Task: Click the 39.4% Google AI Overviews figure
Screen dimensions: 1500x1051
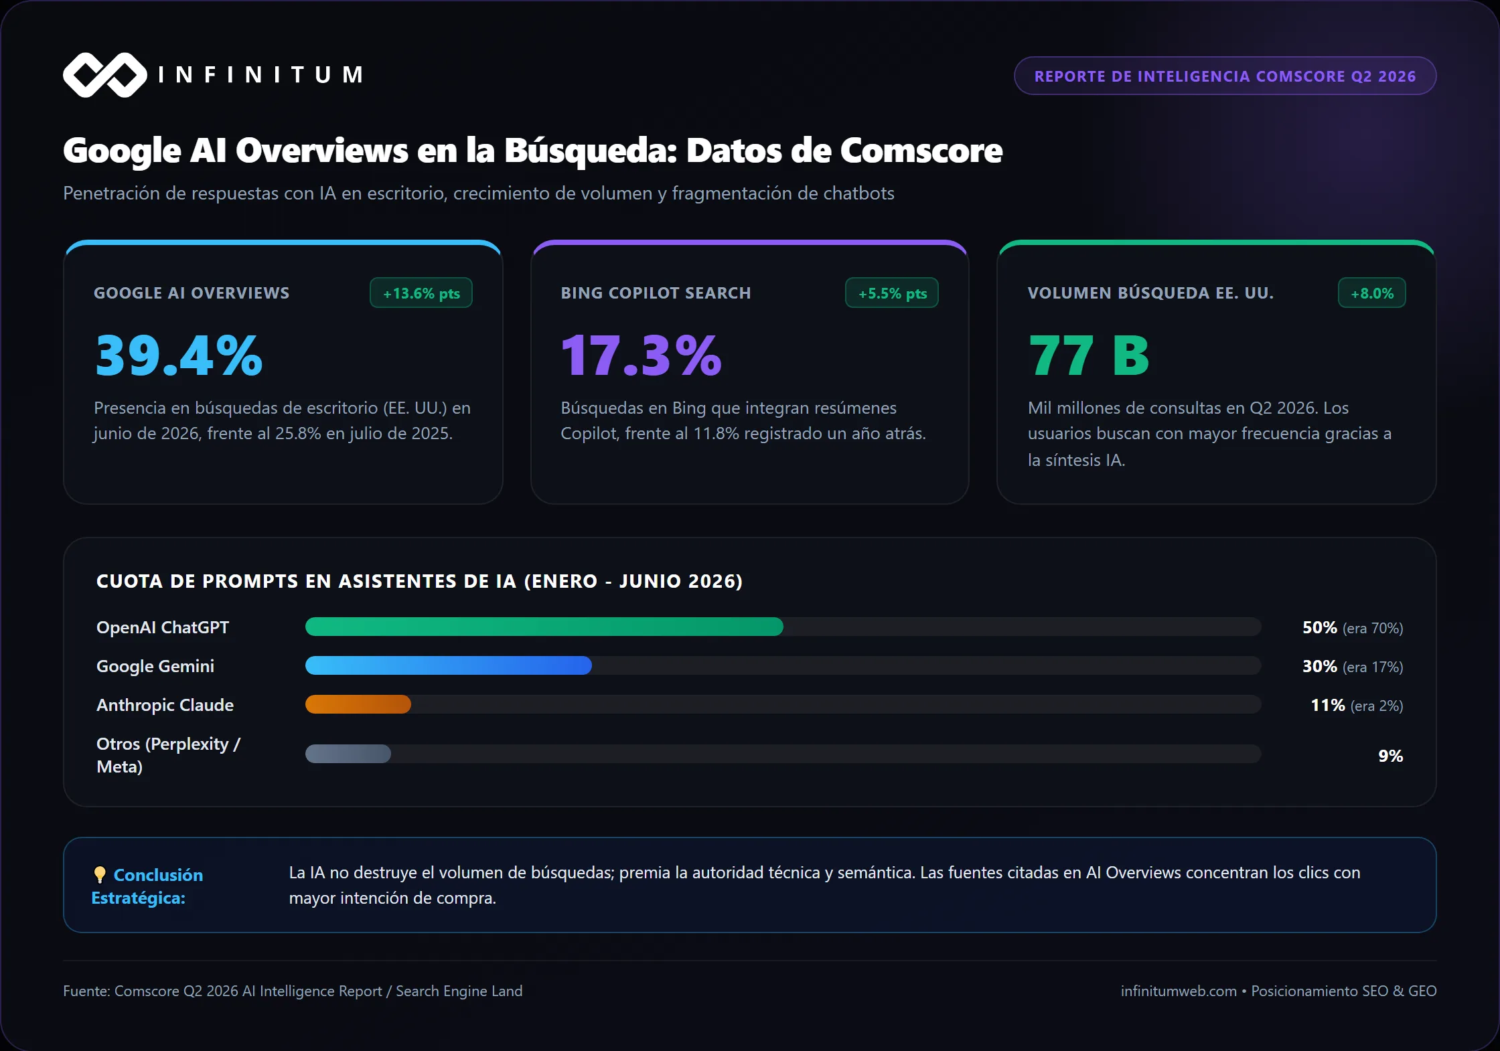Action: point(179,355)
